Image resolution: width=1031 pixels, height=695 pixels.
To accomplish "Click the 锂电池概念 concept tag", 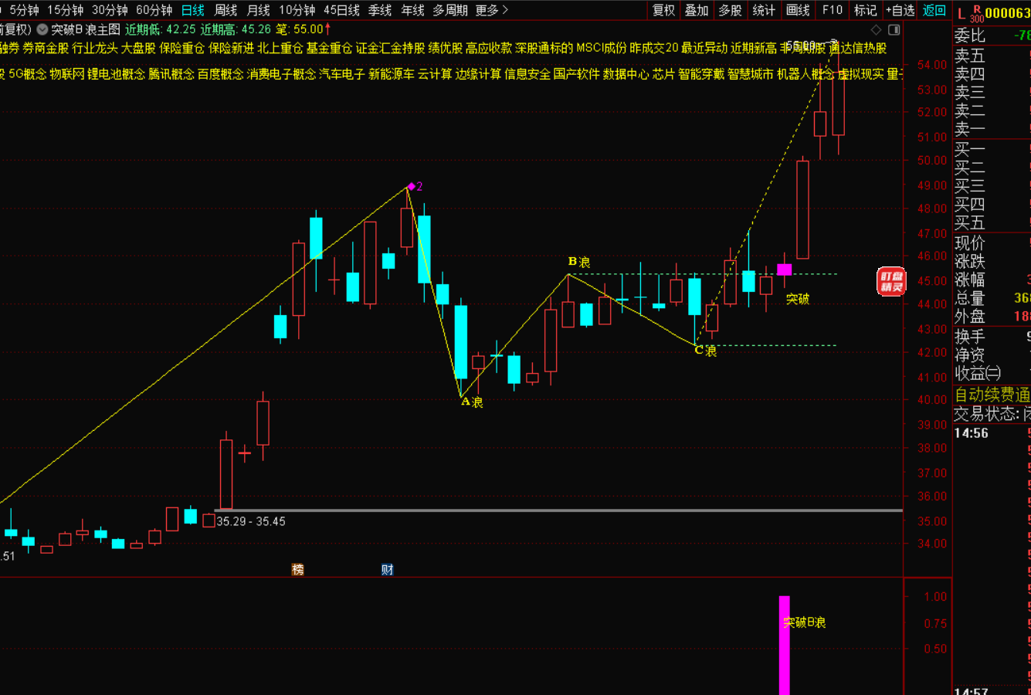I will pyautogui.click(x=116, y=74).
